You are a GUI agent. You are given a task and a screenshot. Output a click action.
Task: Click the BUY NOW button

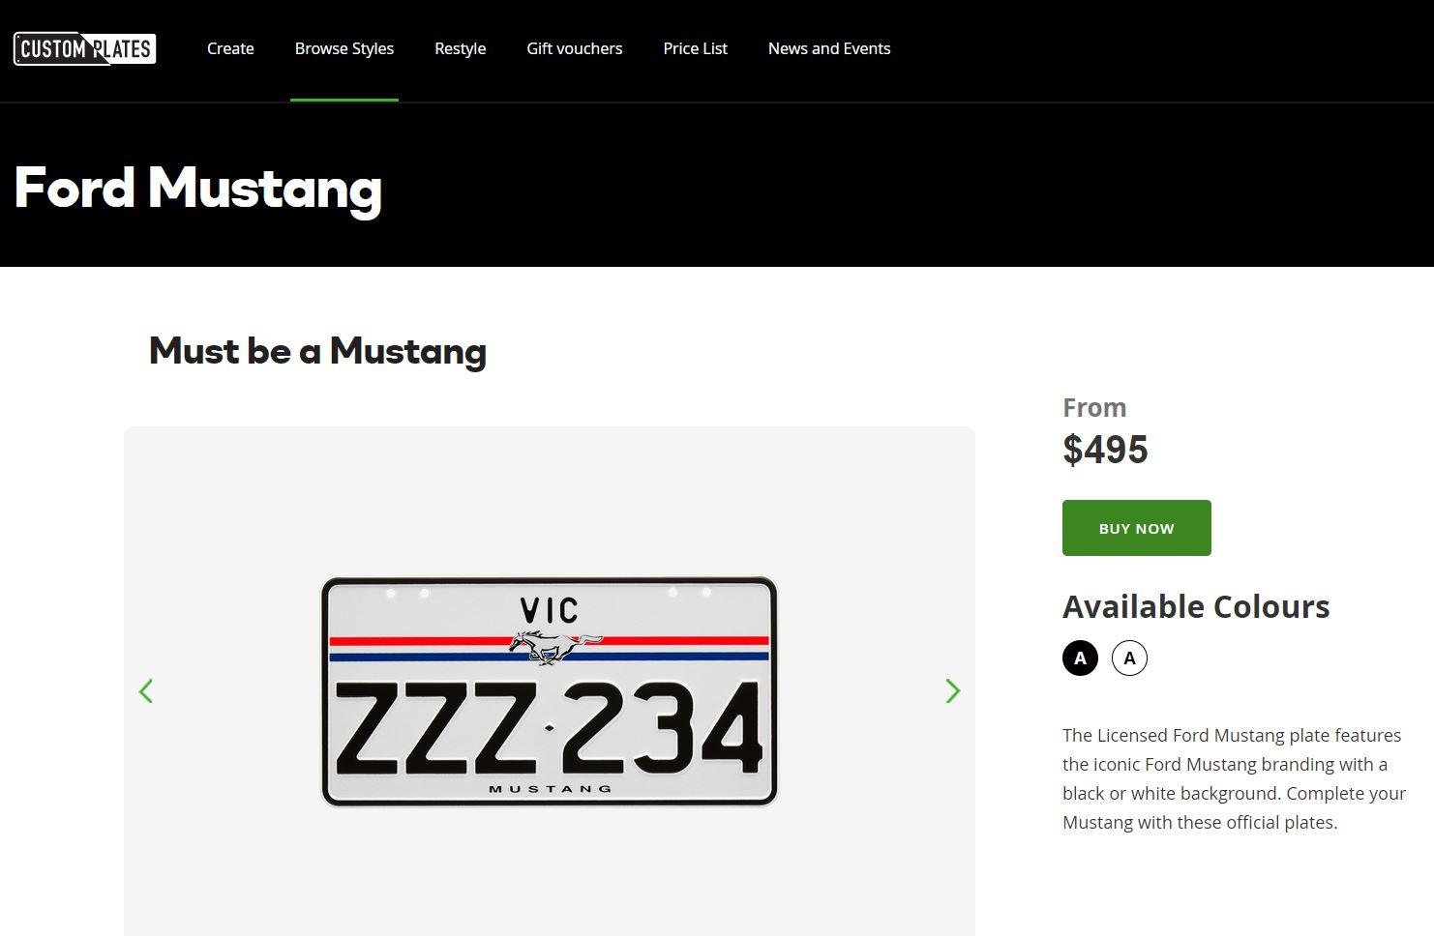(1137, 528)
